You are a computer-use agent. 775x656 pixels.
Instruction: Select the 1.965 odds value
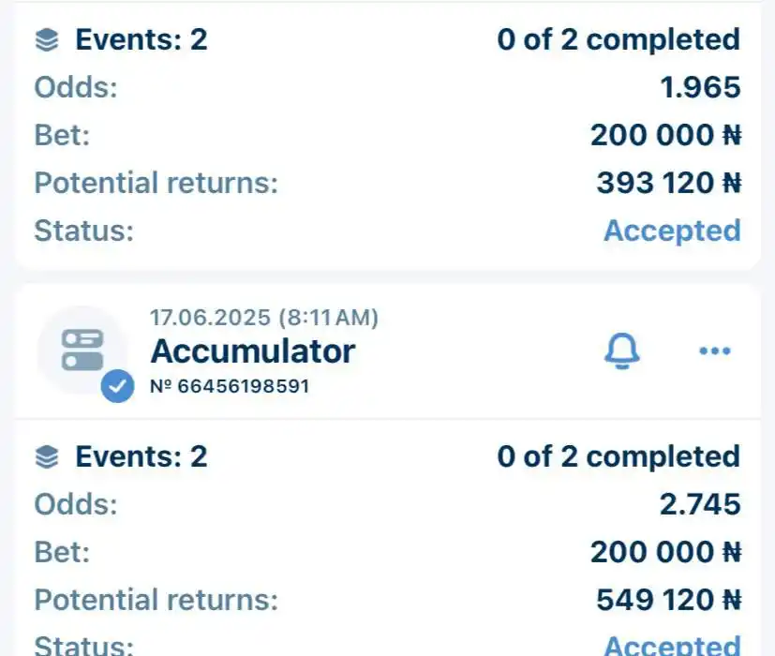click(701, 87)
